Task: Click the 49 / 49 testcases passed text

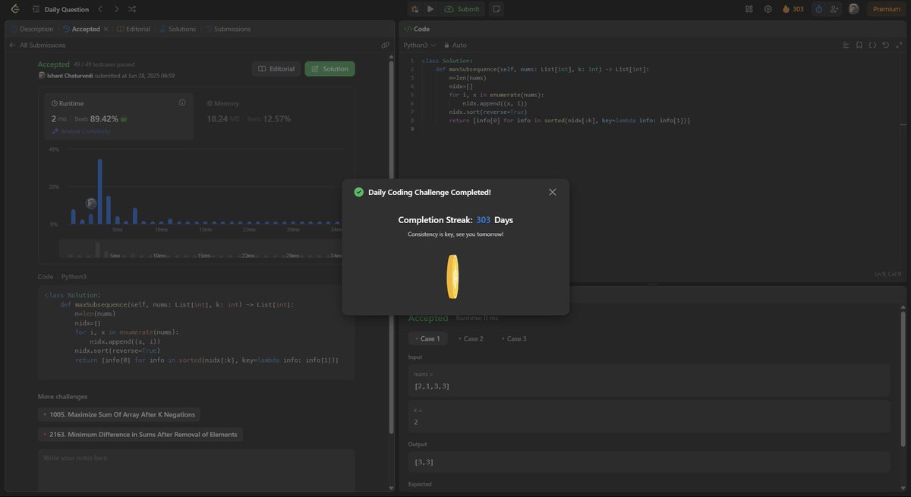Action: coord(105,64)
